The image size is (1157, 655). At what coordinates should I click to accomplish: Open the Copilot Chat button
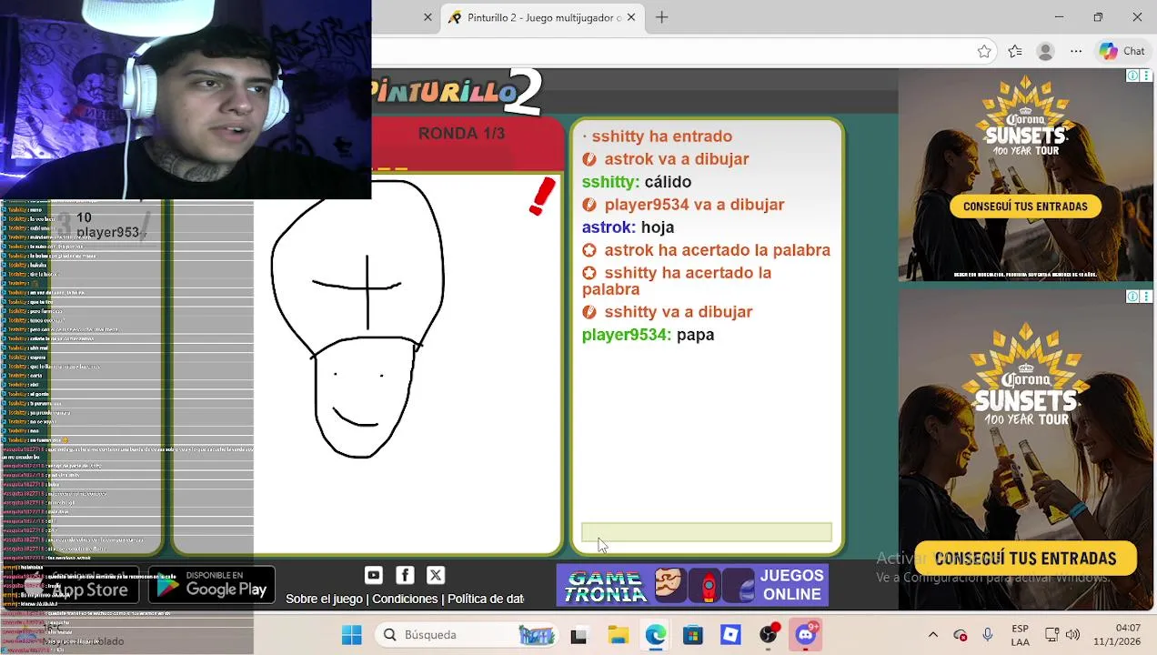pos(1122,51)
